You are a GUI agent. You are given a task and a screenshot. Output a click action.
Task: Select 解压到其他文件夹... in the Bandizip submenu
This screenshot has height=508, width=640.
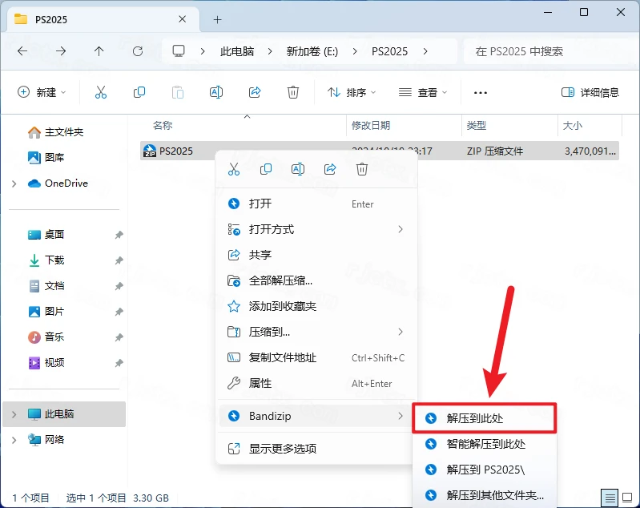pyautogui.click(x=484, y=495)
